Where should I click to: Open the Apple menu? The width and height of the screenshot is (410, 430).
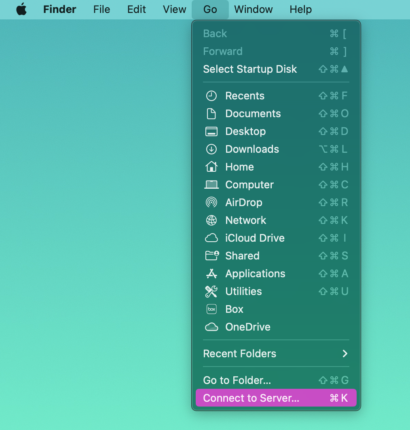point(21,9)
